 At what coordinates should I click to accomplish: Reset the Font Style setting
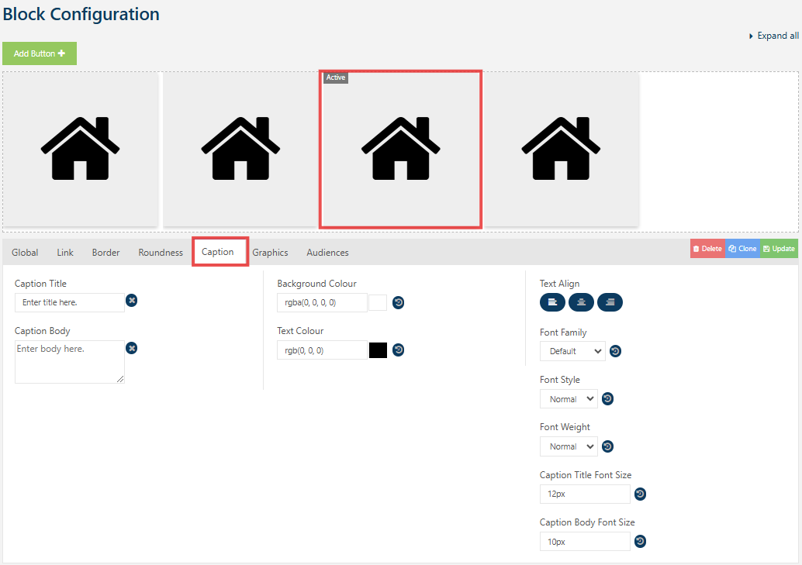(608, 398)
